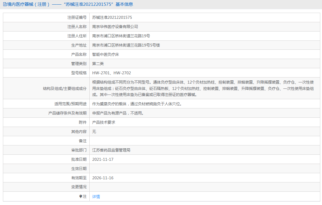322x205 pixels.
Task: Select the 无 value in 其他内容 row
Action: 94,132
